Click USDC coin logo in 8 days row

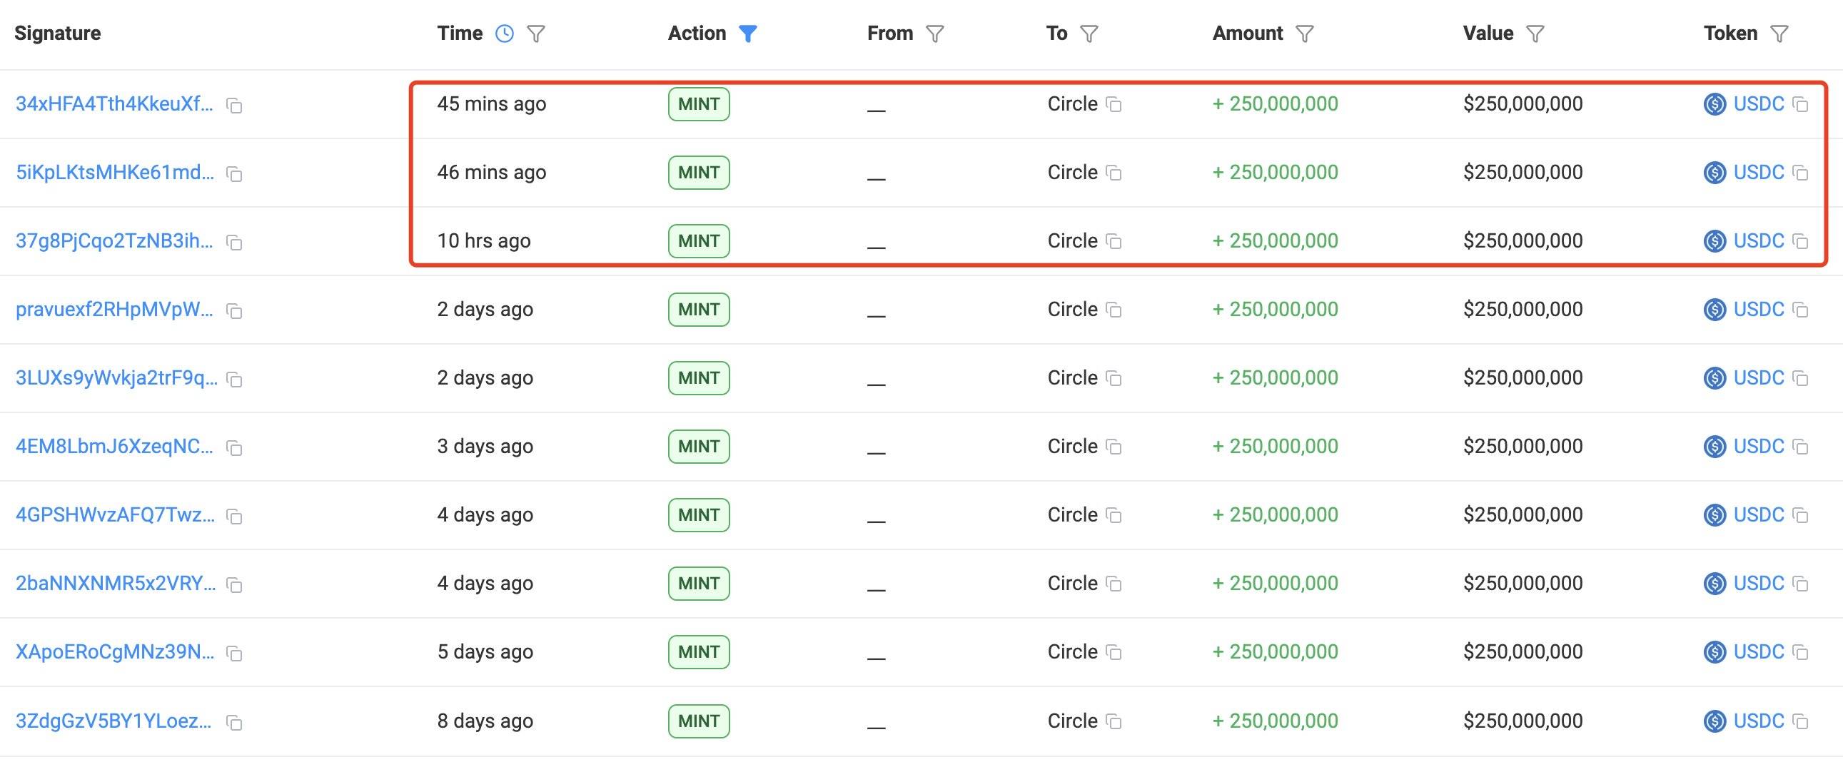coord(1715,721)
